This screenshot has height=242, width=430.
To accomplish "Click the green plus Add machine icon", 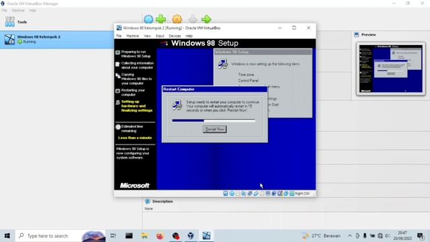I will point(161,19).
